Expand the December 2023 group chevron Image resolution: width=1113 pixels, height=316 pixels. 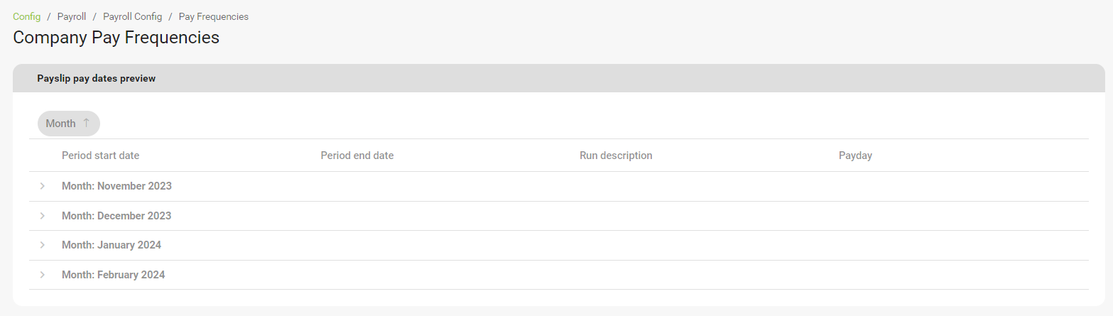point(43,216)
